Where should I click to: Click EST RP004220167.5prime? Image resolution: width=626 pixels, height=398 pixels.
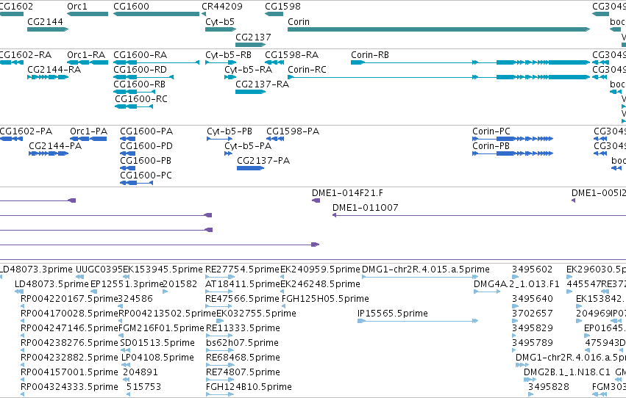[69, 299]
